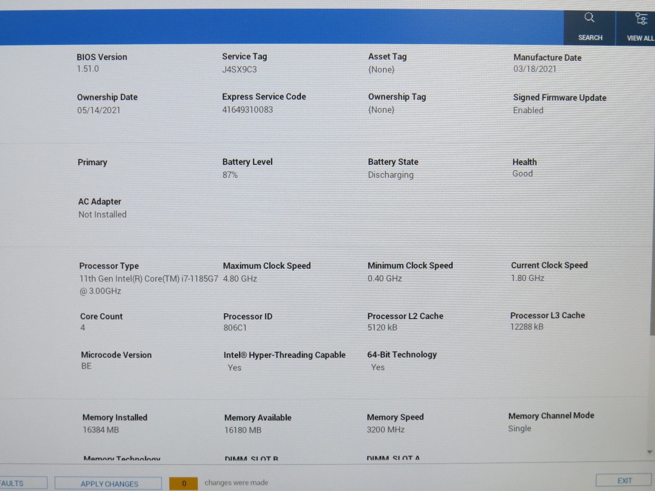Click the Intel Hyper-Threading Capable heading
Screen dimensions: 655x491
(284, 355)
